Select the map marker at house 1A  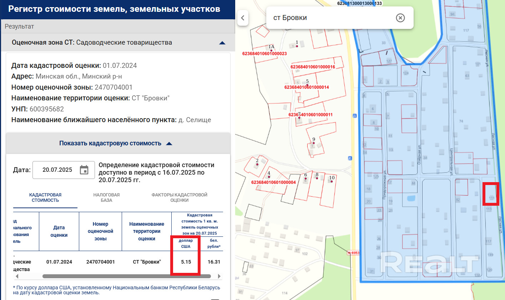tap(272, 51)
